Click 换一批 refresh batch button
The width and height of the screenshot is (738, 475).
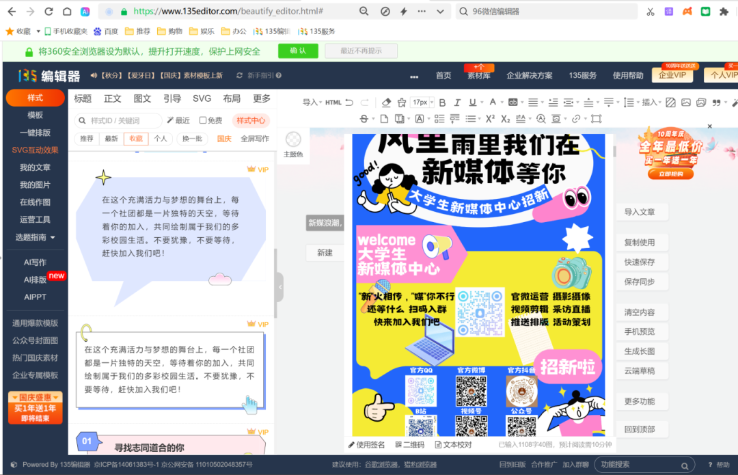click(192, 139)
